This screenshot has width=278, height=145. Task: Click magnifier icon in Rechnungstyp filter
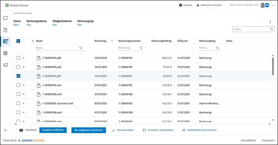pyautogui.click(x=217, y=48)
